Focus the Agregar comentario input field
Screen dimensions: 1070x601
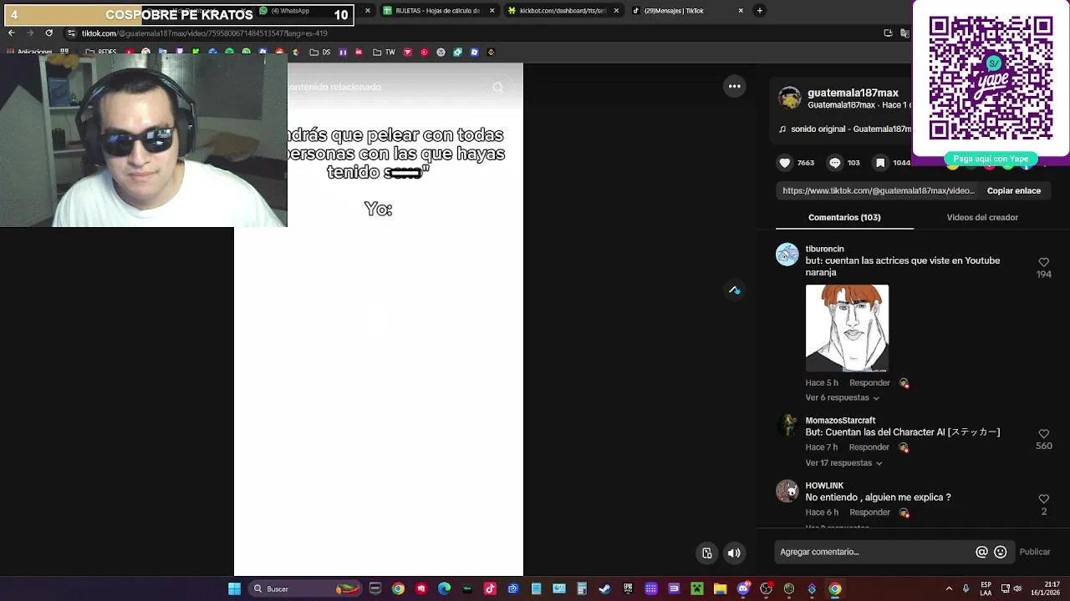click(x=874, y=552)
